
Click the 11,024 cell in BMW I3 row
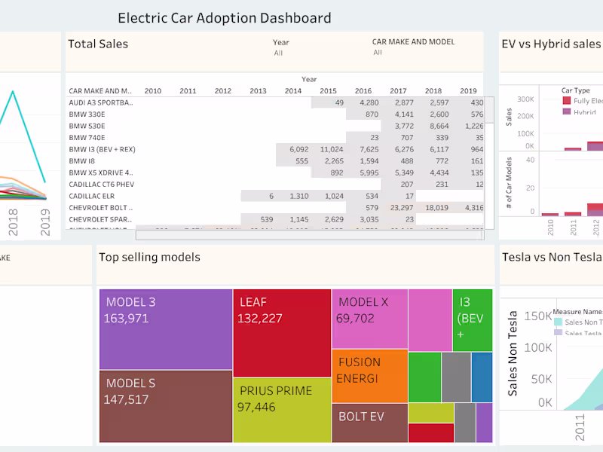click(x=332, y=149)
